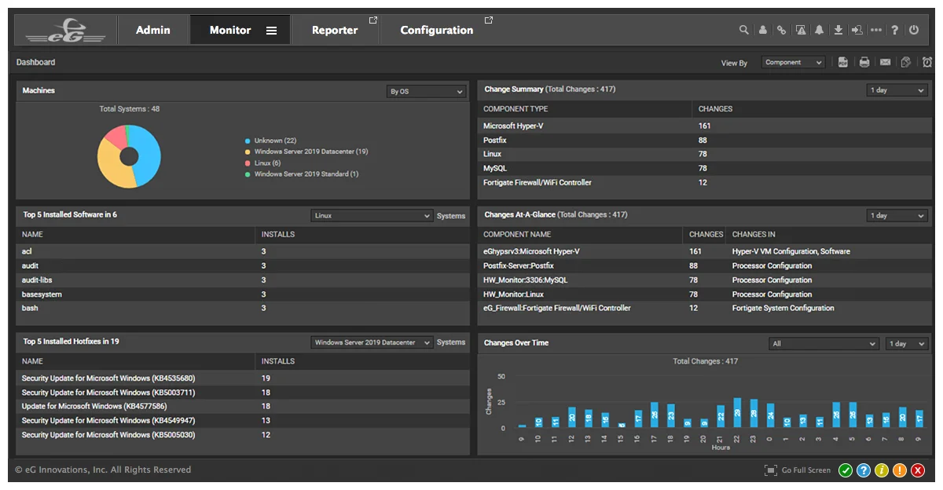Open the Changes Over Time 1 day dropdown
The image size is (943, 490).
click(x=907, y=344)
